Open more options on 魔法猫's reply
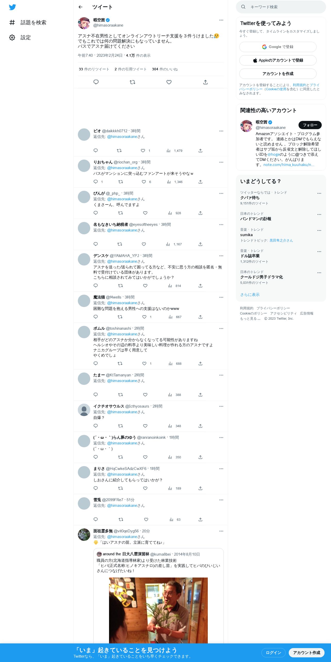Viewport: 331px width, 662px height. [x=221, y=297]
